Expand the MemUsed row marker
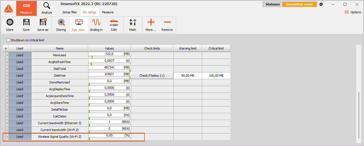 (x=7, y=55)
